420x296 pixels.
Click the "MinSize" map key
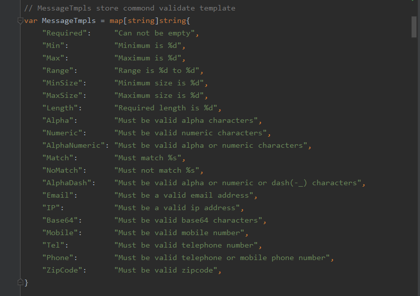pyautogui.click(x=62, y=83)
